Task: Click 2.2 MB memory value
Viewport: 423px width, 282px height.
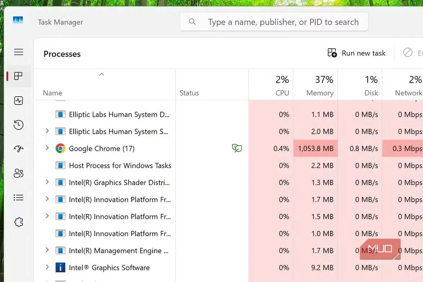Action: tap(322, 166)
